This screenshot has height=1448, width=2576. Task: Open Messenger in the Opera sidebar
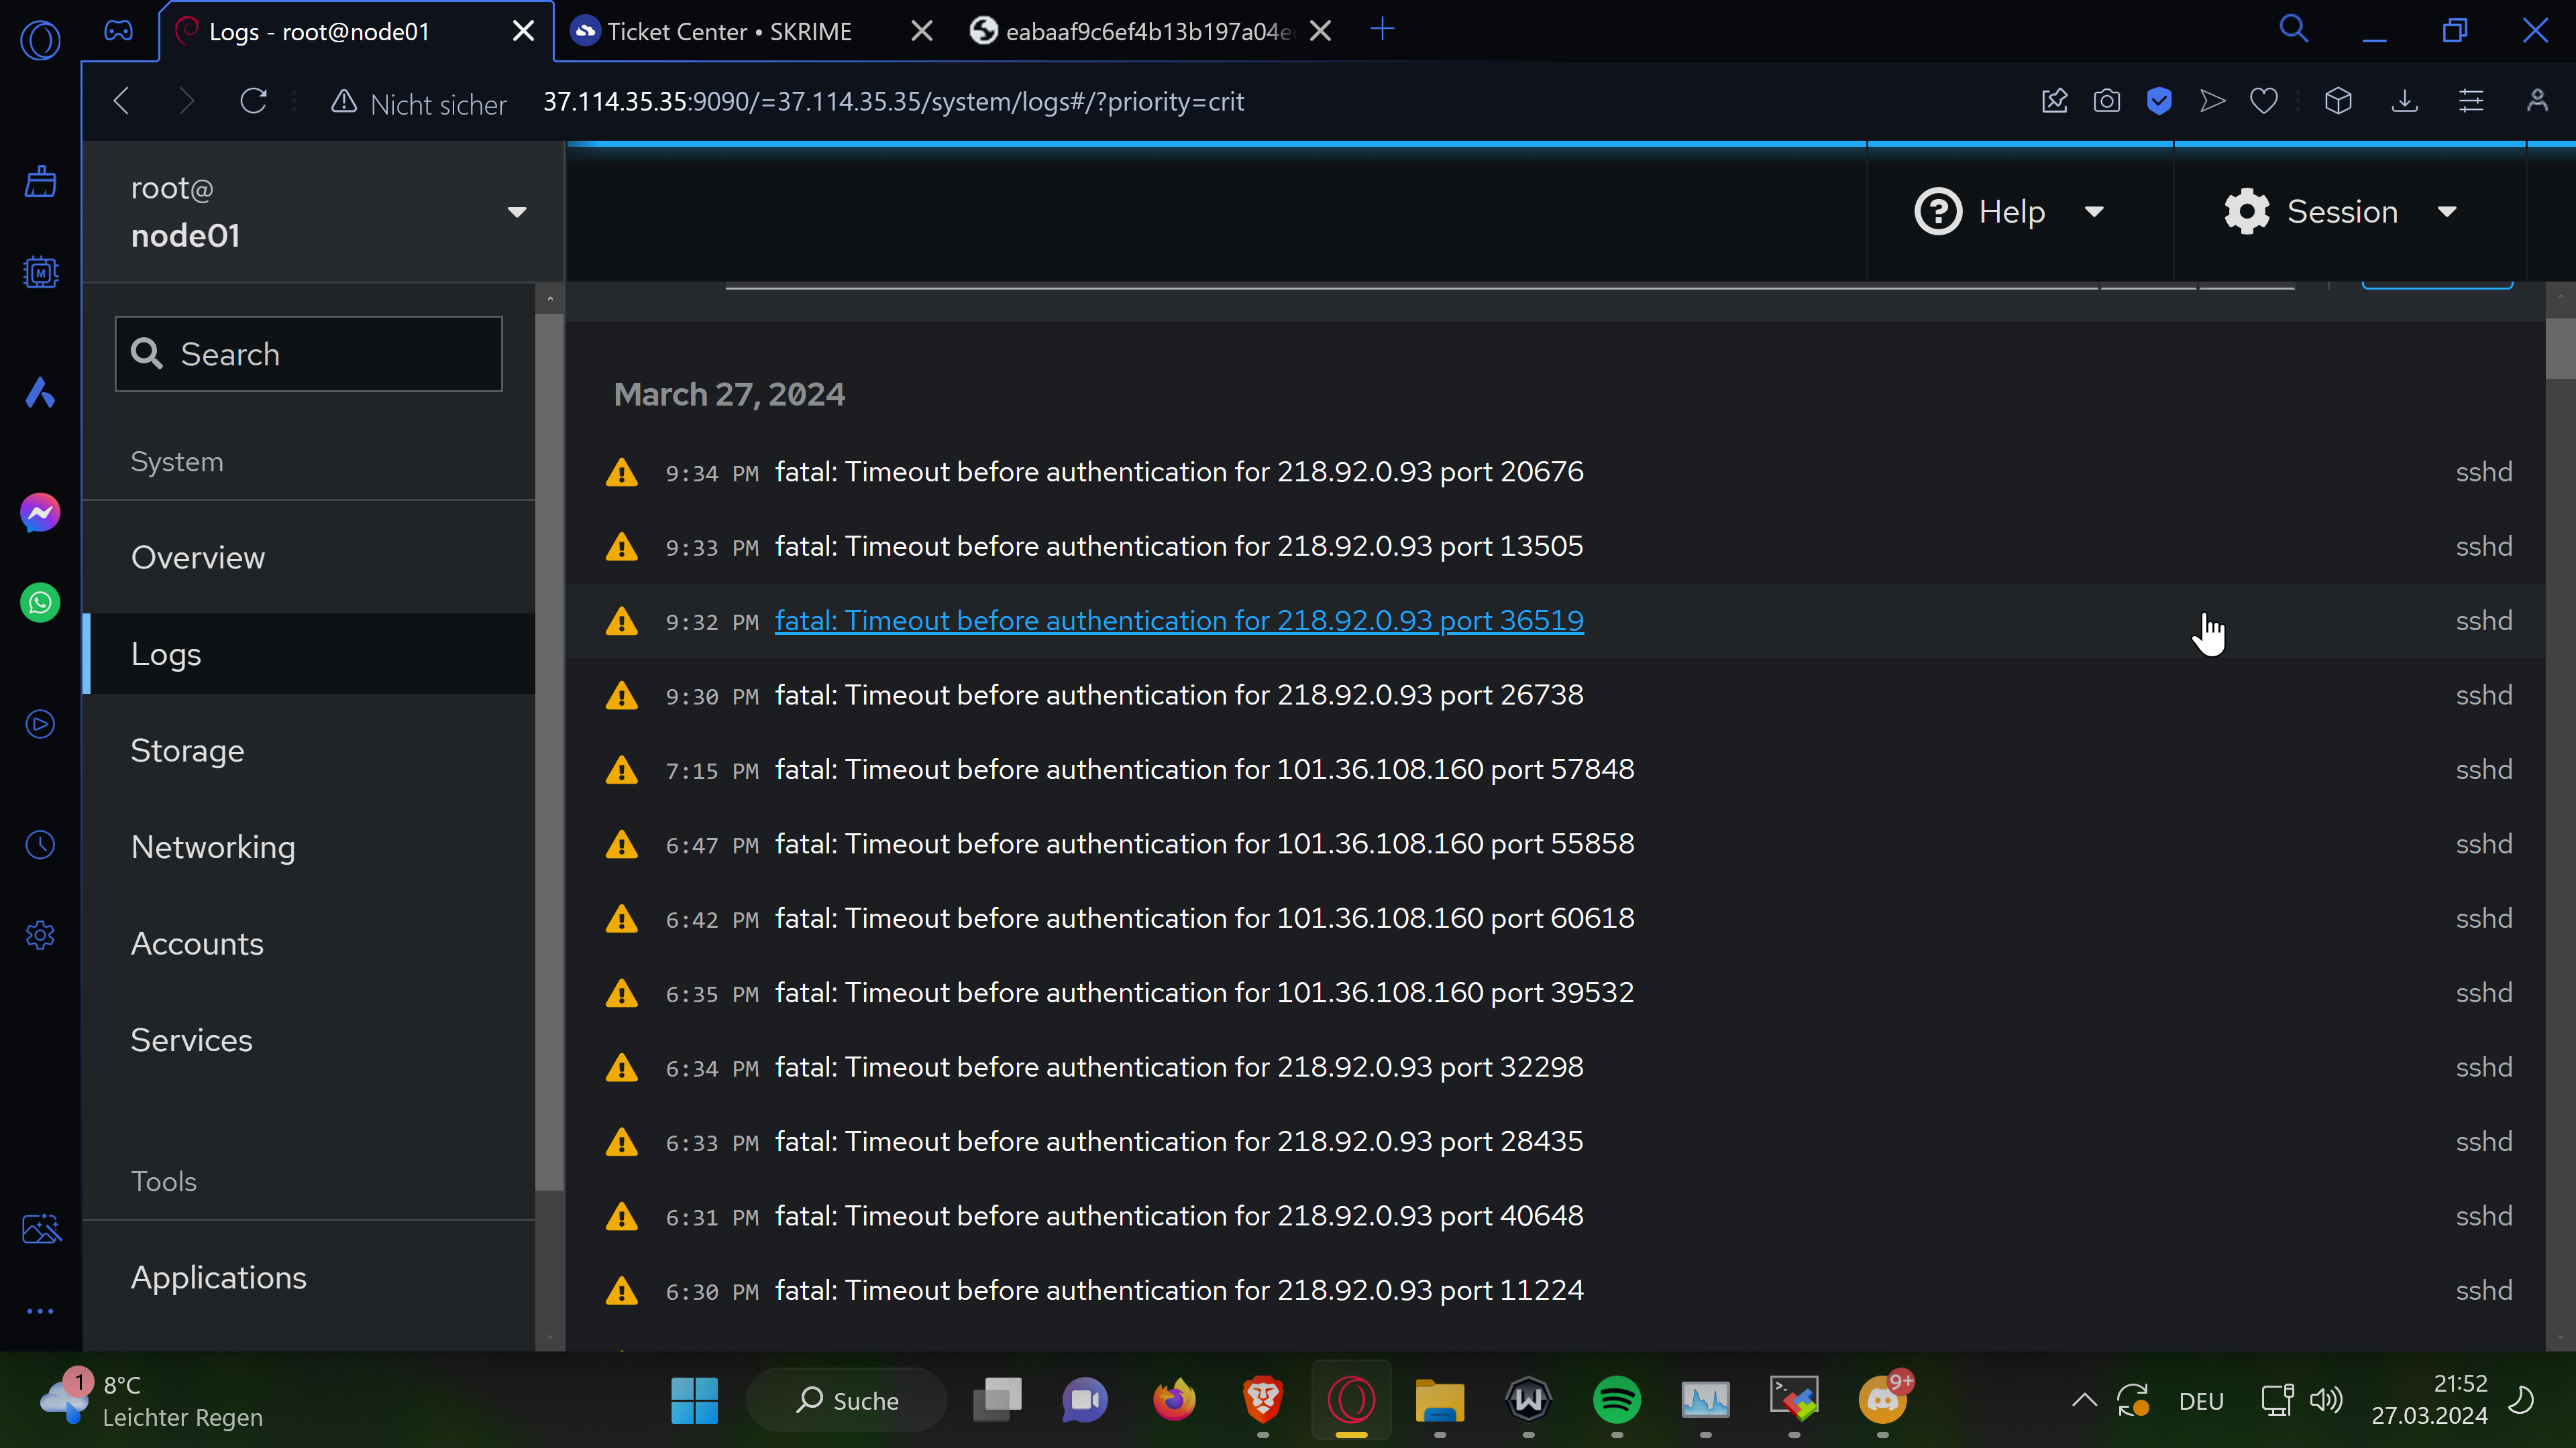click(40, 514)
